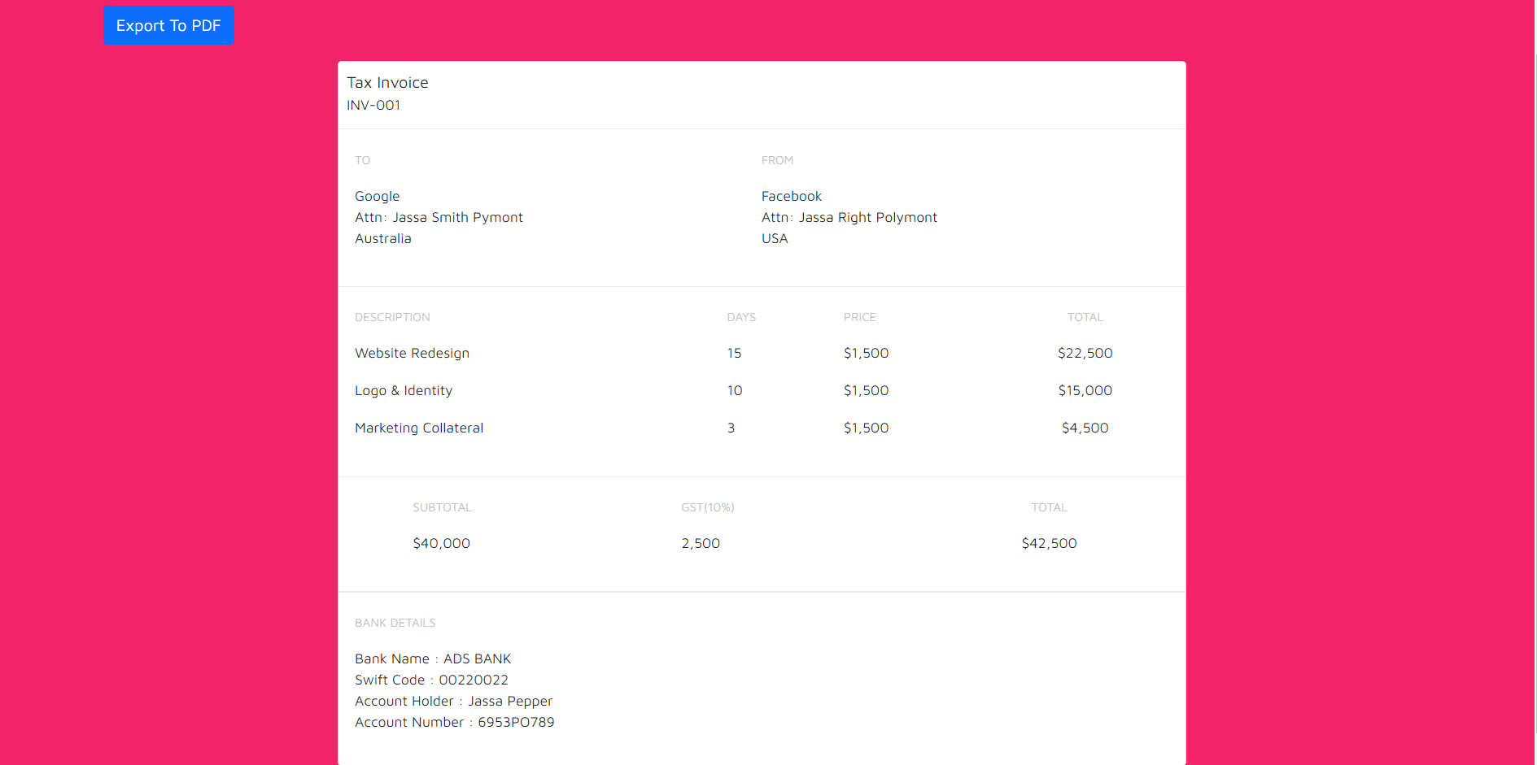This screenshot has height=765, width=1537.
Task: Click the $42,500 grand total
Action: pos(1049,544)
